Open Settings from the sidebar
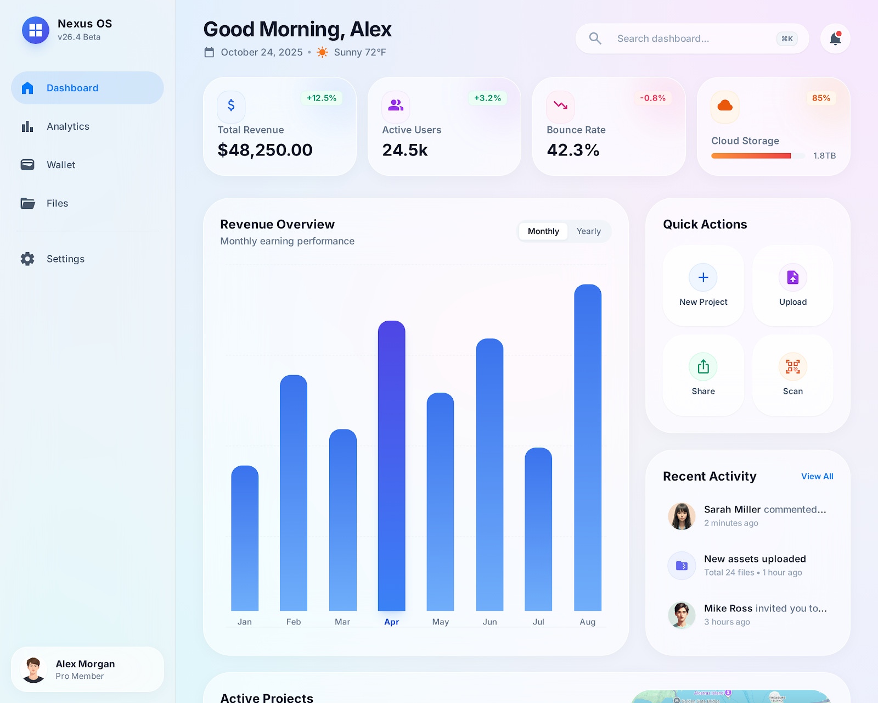 [65, 259]
